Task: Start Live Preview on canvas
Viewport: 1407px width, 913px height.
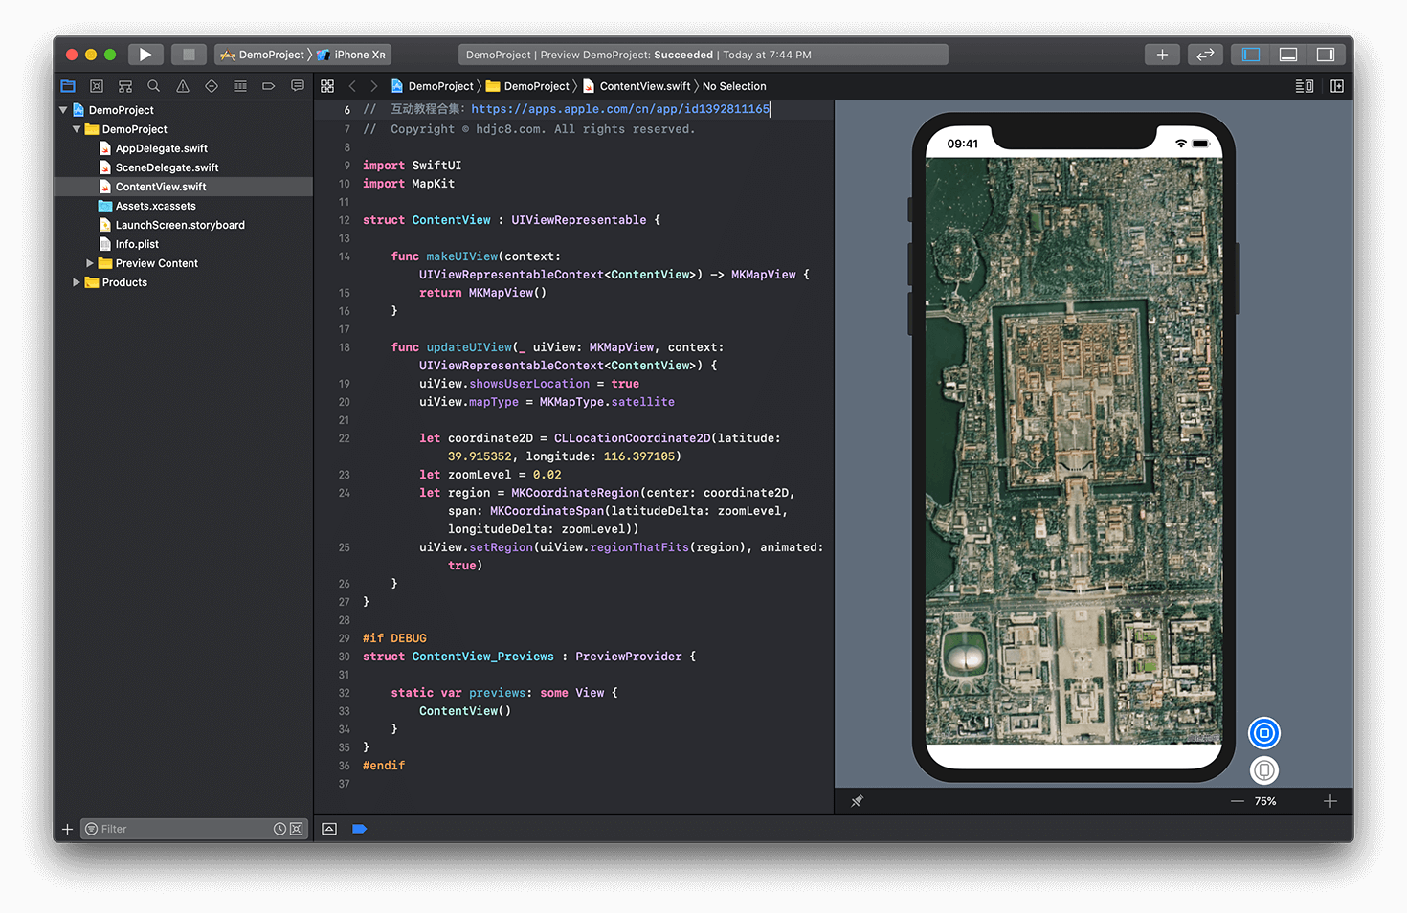Action: (1264, 733)
